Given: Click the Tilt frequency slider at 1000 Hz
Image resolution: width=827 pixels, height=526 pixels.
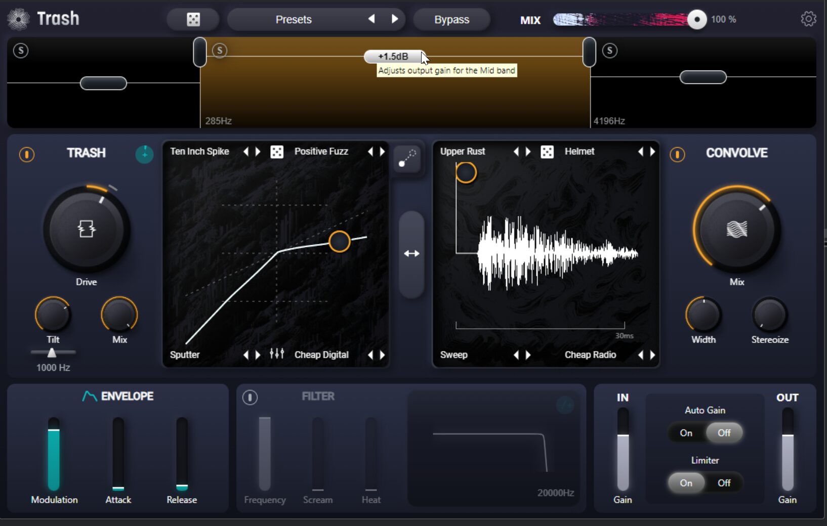Looking at the screenshot, I should 52,353.
